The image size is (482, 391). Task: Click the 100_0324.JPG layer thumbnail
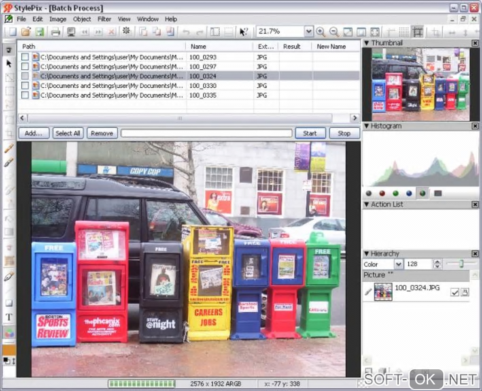pyautogui.click(x=383, y=291)
